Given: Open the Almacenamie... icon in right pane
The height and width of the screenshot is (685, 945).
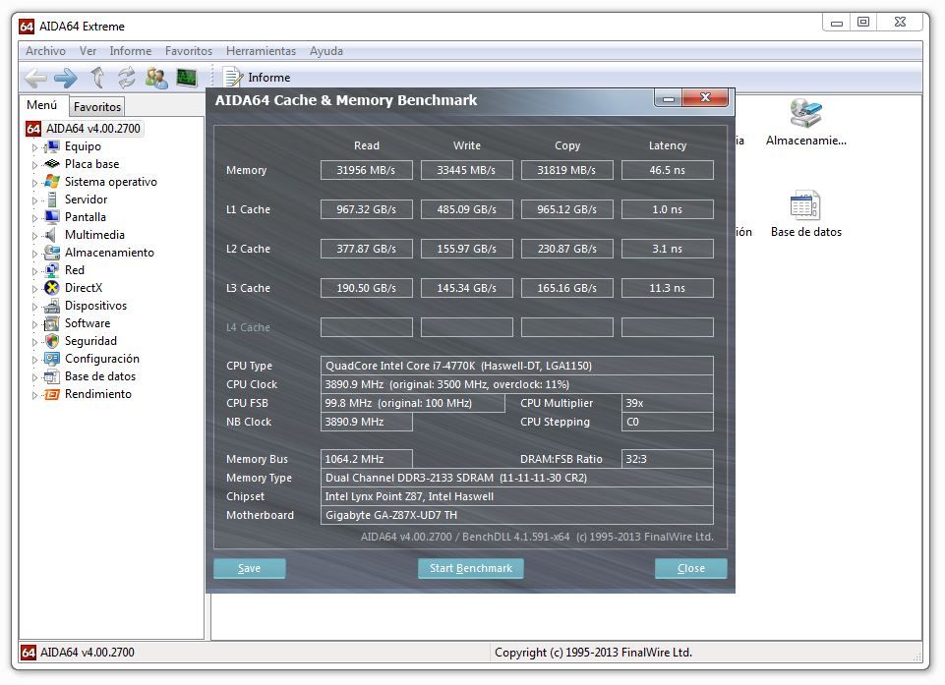Looking at the screenshot, I should pyautogui.click(x=805, y=123).
